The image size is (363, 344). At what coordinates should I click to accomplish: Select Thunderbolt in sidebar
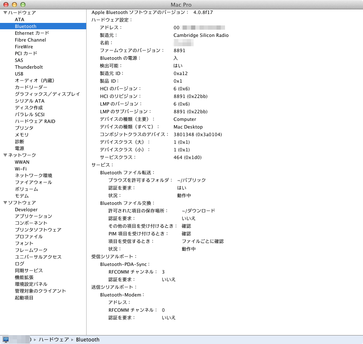(29, 67)
